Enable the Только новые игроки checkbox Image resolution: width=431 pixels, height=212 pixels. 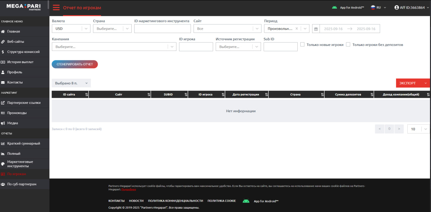(302, 44)
